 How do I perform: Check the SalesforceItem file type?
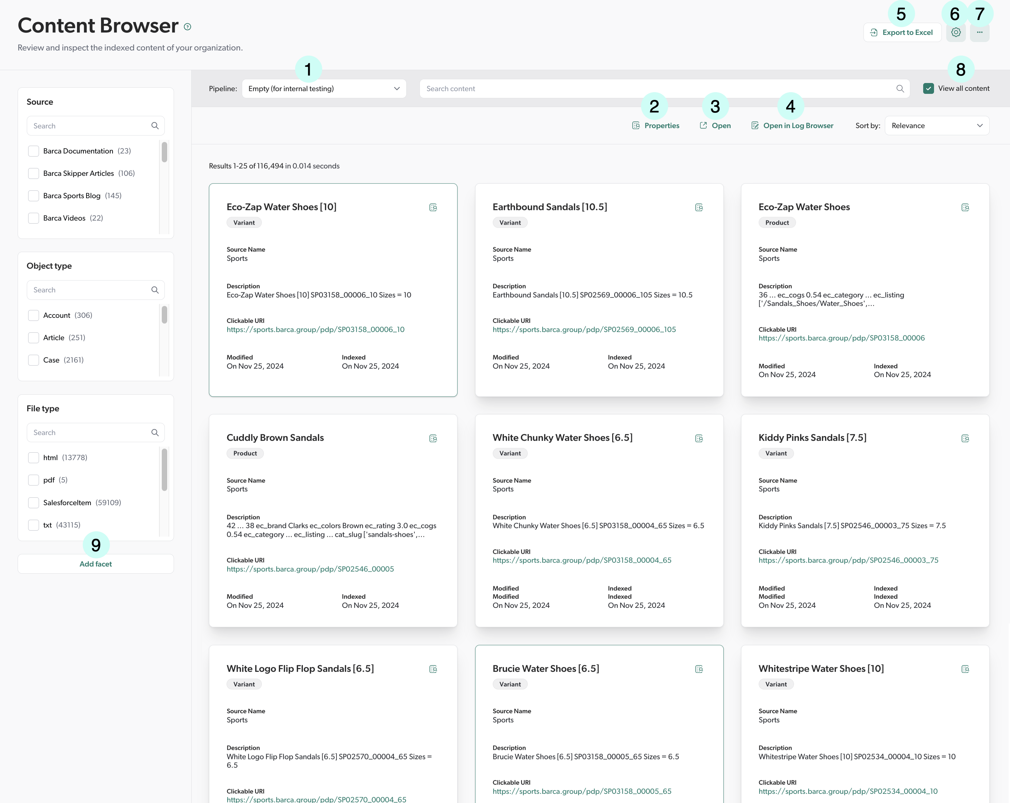tap(33, 502)
